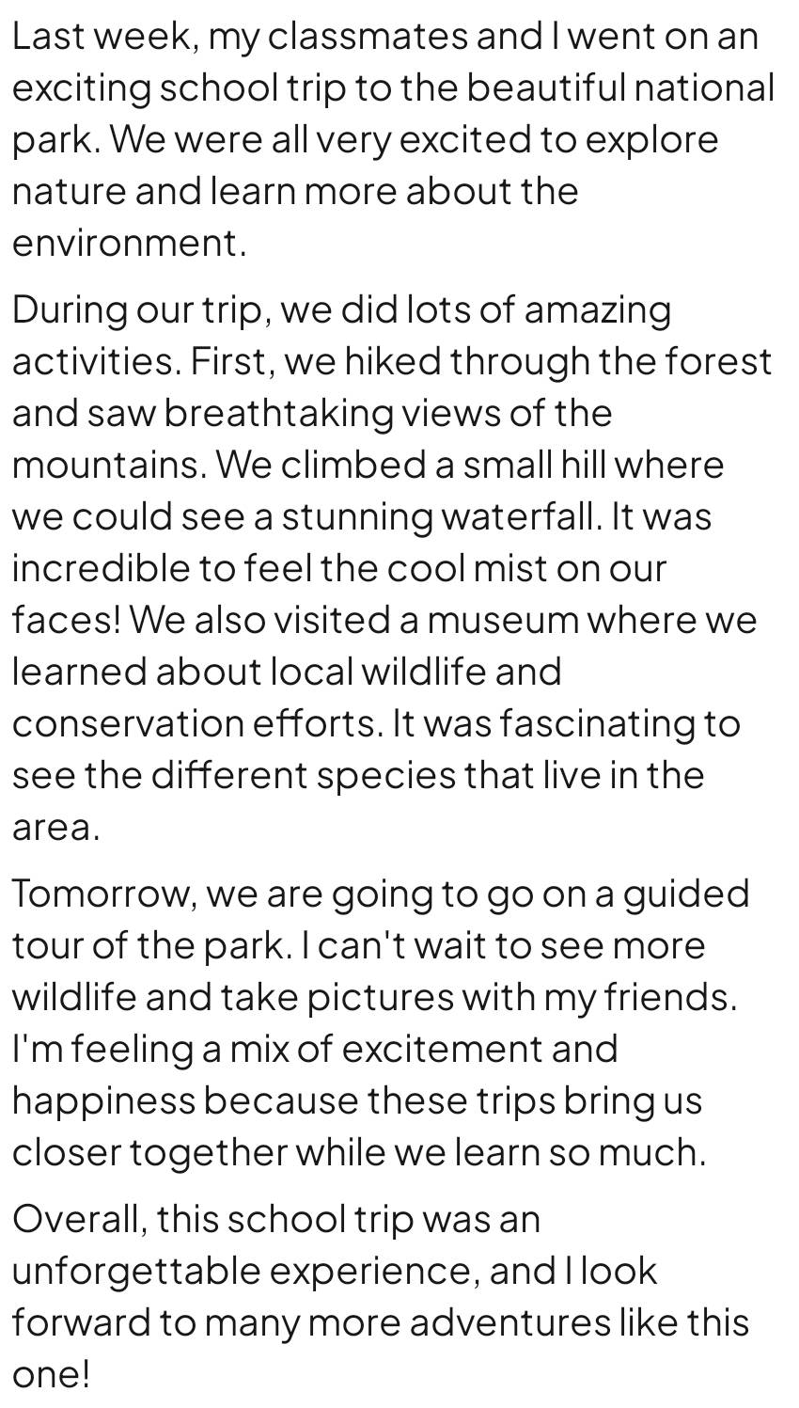Click the final word "one!"
Screen dimensions: 799x1408
tap(52, 1375)
